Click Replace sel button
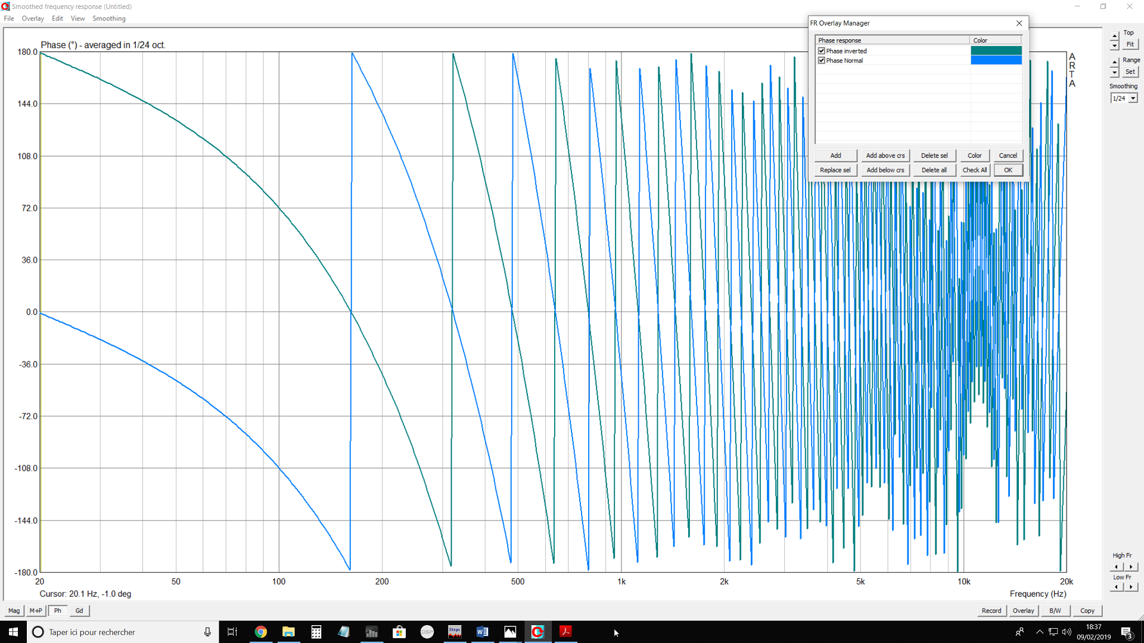This screenshot has height=643, width=1144. [x=835, y=170]
